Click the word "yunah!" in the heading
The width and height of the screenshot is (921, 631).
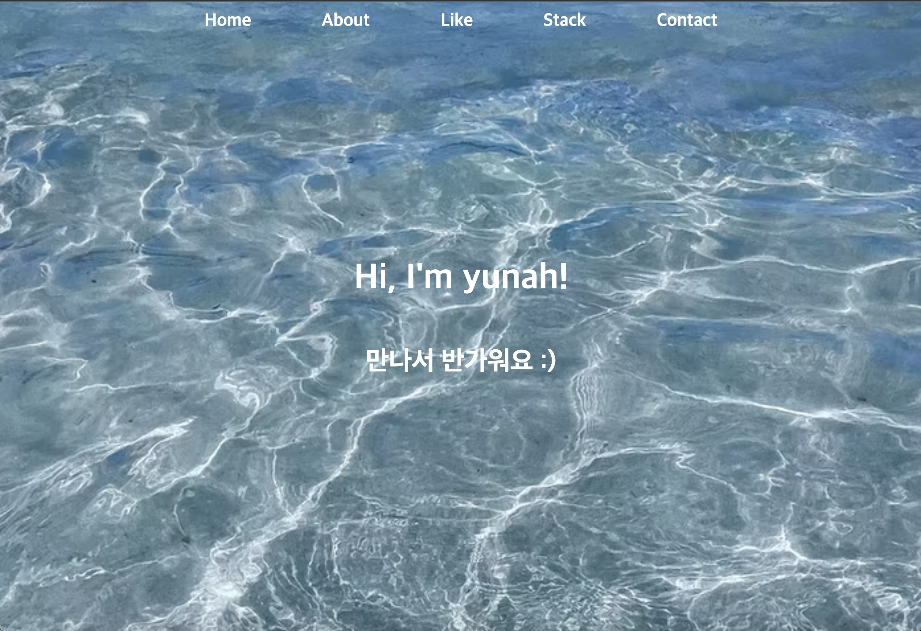click(515, 277)
